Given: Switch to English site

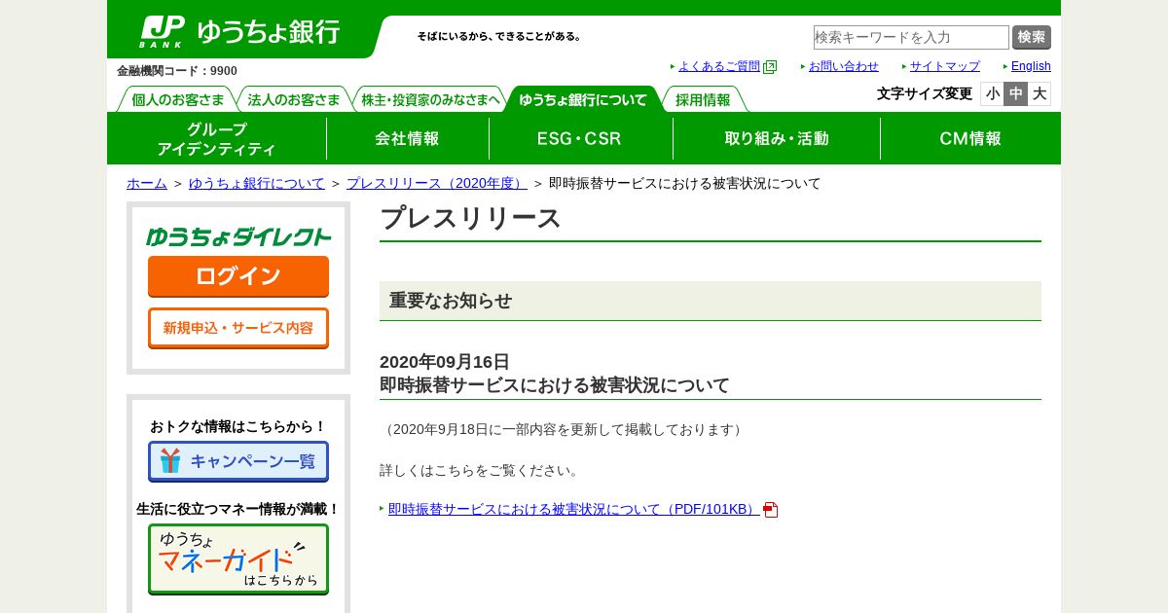Looking at the screenshot, I should (1031, 66).
